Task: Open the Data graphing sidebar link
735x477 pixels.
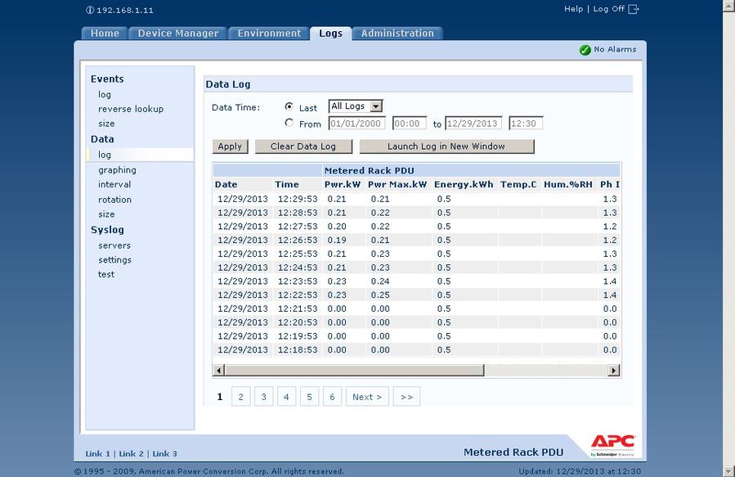Action: coord(117,170)
